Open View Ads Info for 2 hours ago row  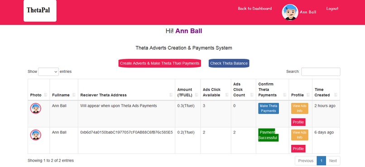[x=300, y=108]
